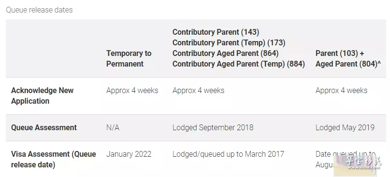Viewport: 390px width, 177px height.
Task: Click the watermark logo in the bottom corner
Action: pos(359,163)
